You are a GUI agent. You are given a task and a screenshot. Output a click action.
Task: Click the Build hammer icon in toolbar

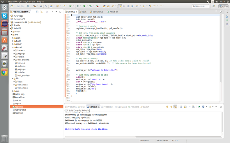[34, 6]
